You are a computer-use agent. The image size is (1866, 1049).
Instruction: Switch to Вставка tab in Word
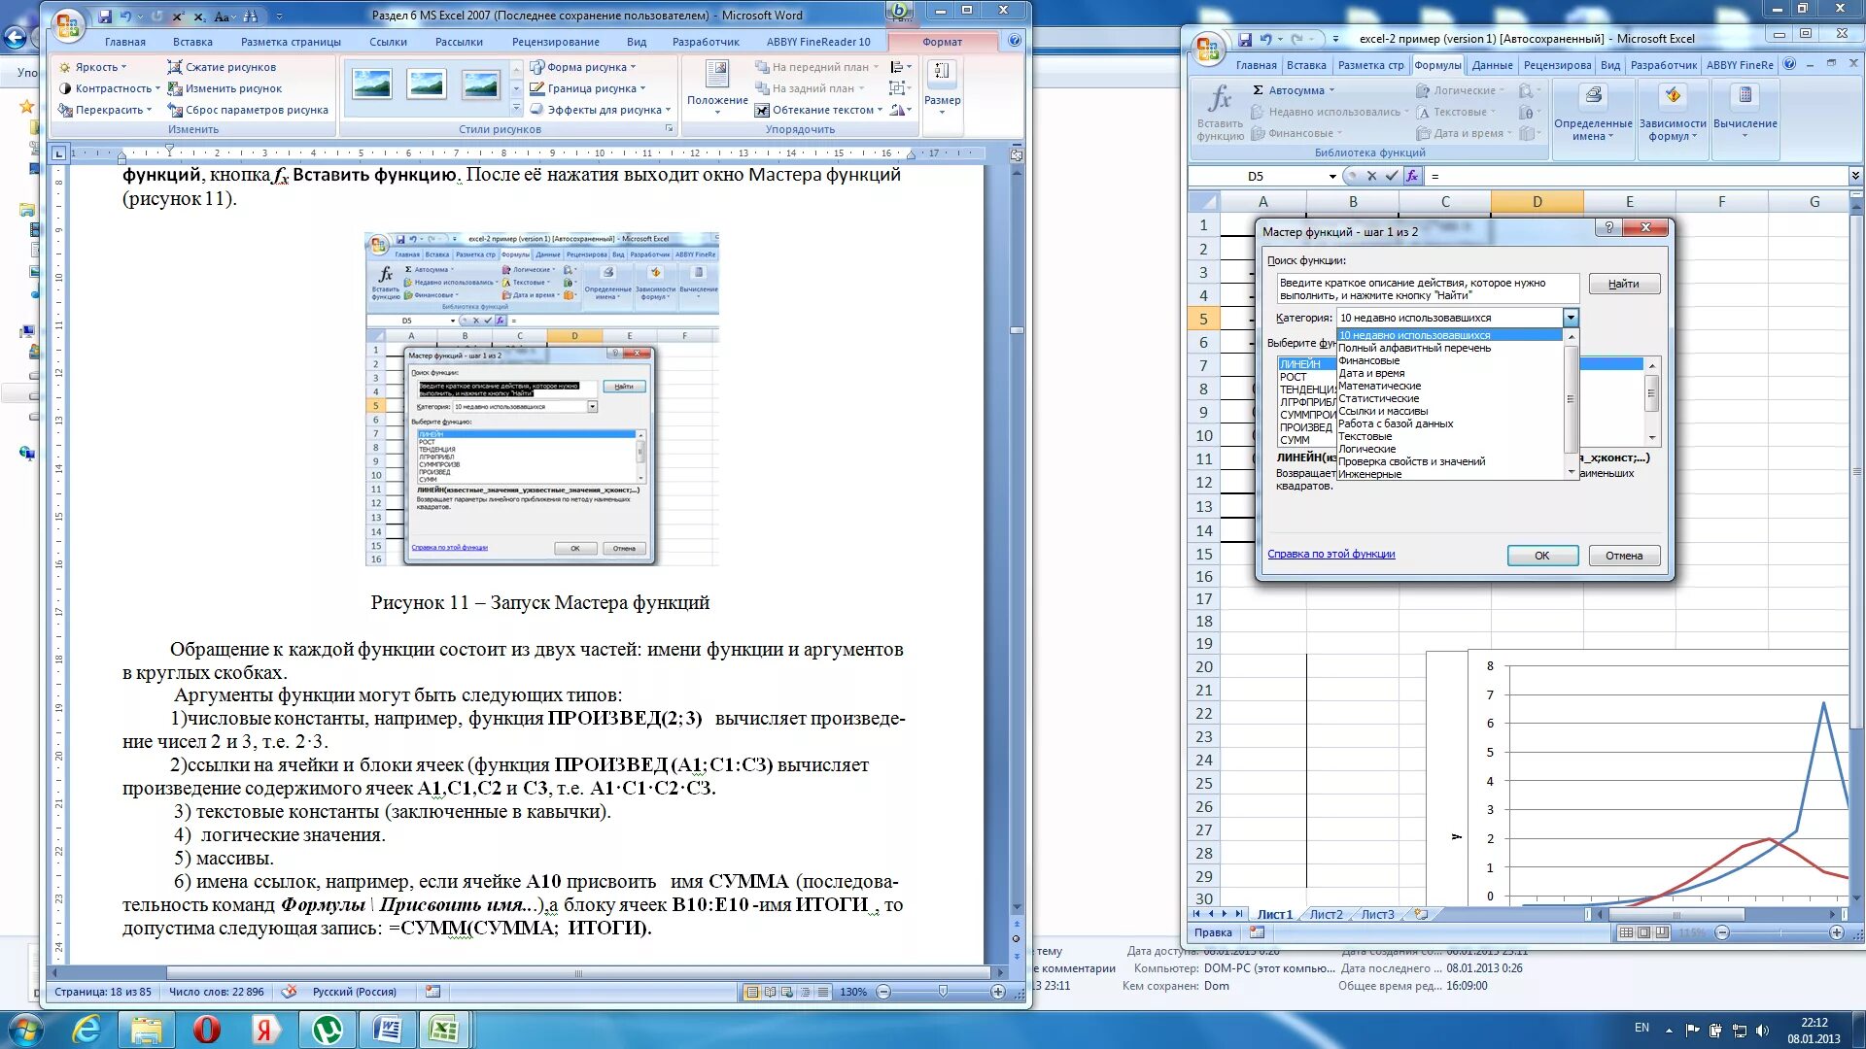tap(192, 42)
